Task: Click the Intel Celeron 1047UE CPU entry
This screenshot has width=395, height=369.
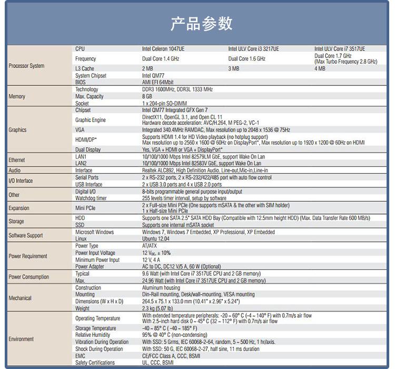Action: (x=163, y=48)
